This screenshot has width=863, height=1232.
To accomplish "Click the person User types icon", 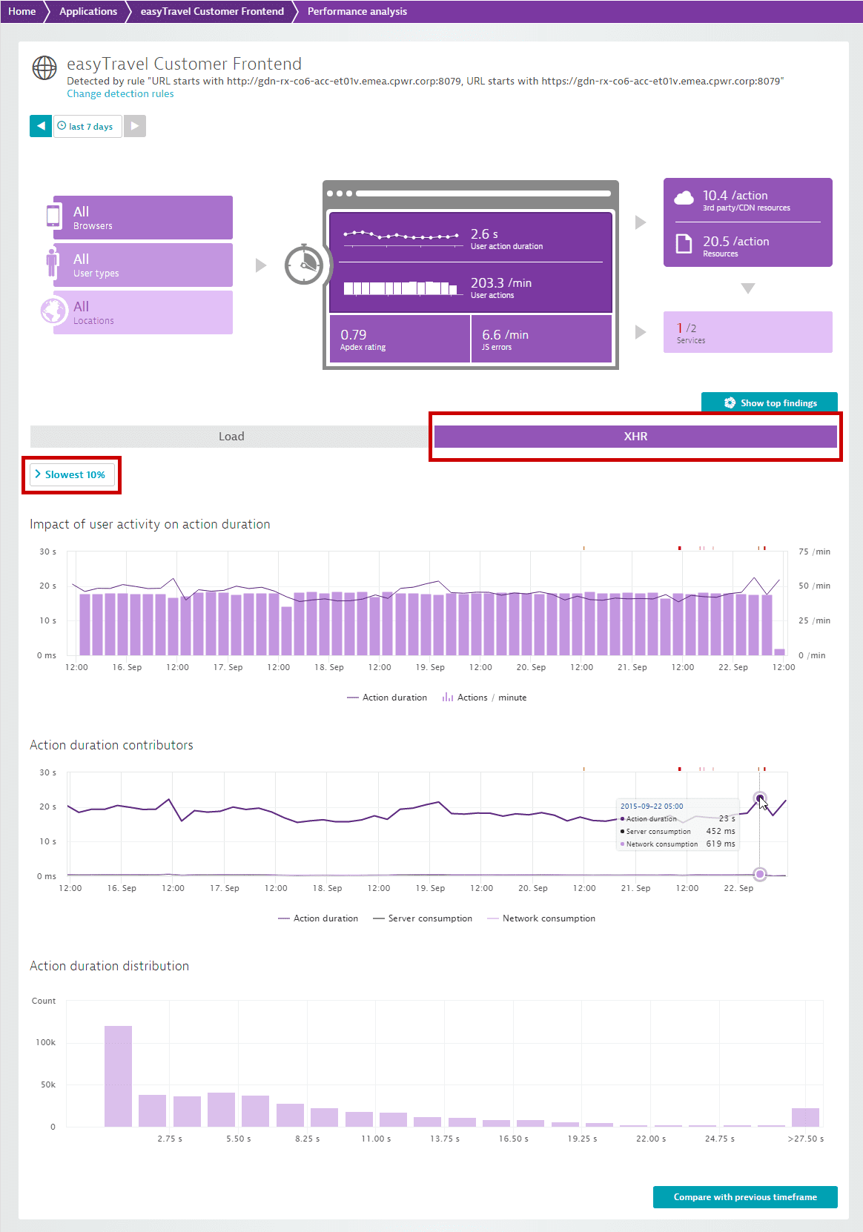I will [52, 263].
